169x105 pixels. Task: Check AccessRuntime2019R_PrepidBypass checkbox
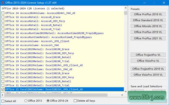(3, 33)
